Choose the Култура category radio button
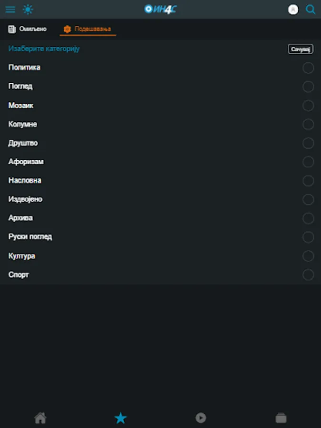This screenshot has height=428, width=321. 308,256
